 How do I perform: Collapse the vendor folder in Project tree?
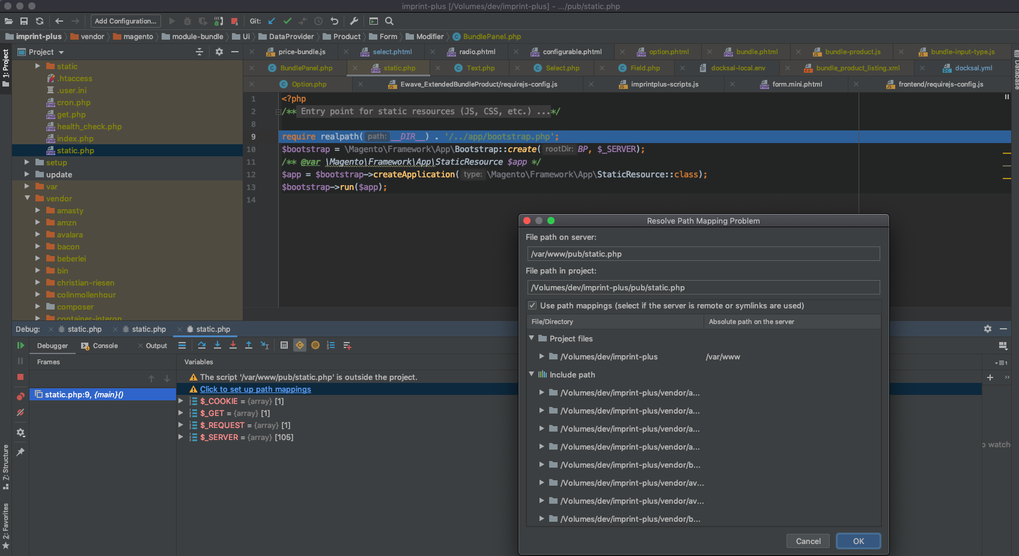point(27,198)
